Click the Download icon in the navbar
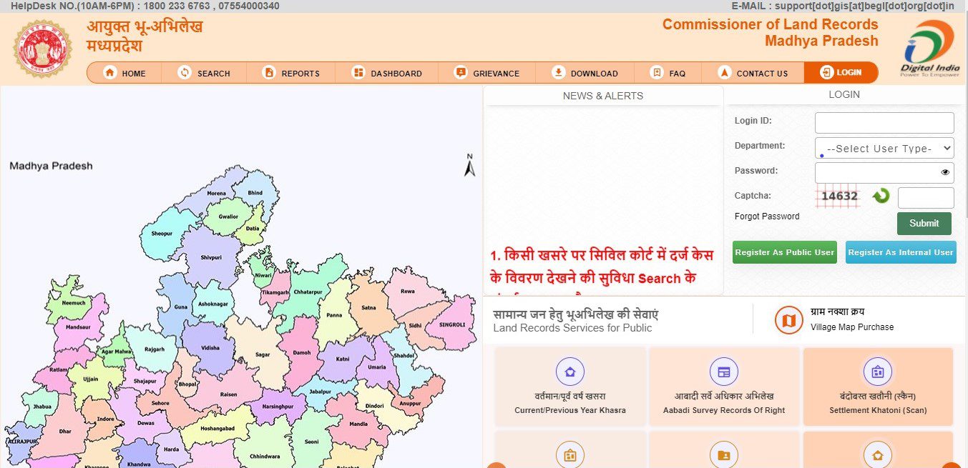Screen dimensions: 968x468 (x=558, y=72)
